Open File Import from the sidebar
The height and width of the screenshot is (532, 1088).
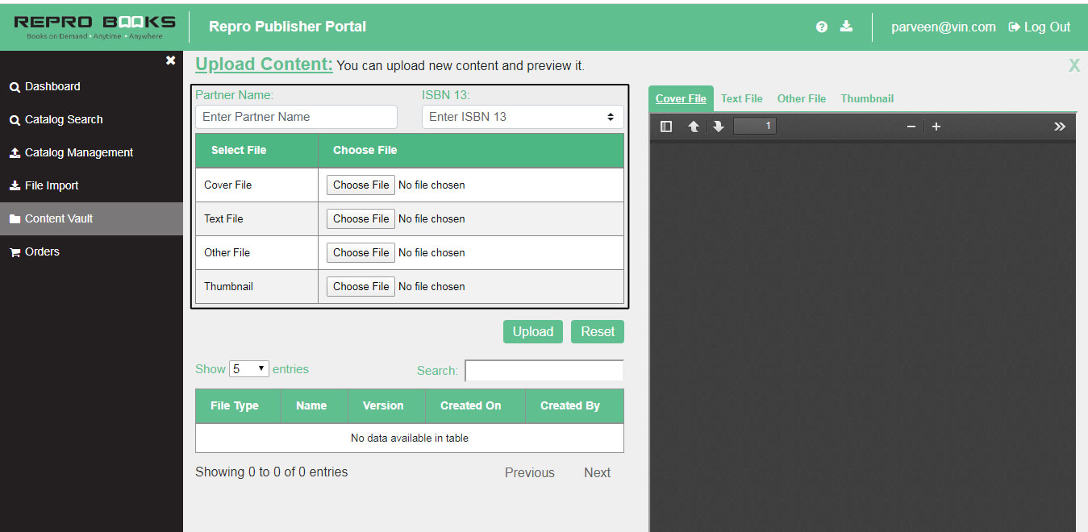(52, 185)
